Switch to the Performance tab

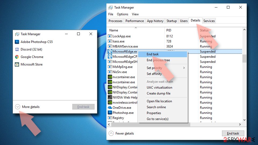[135, 21]
